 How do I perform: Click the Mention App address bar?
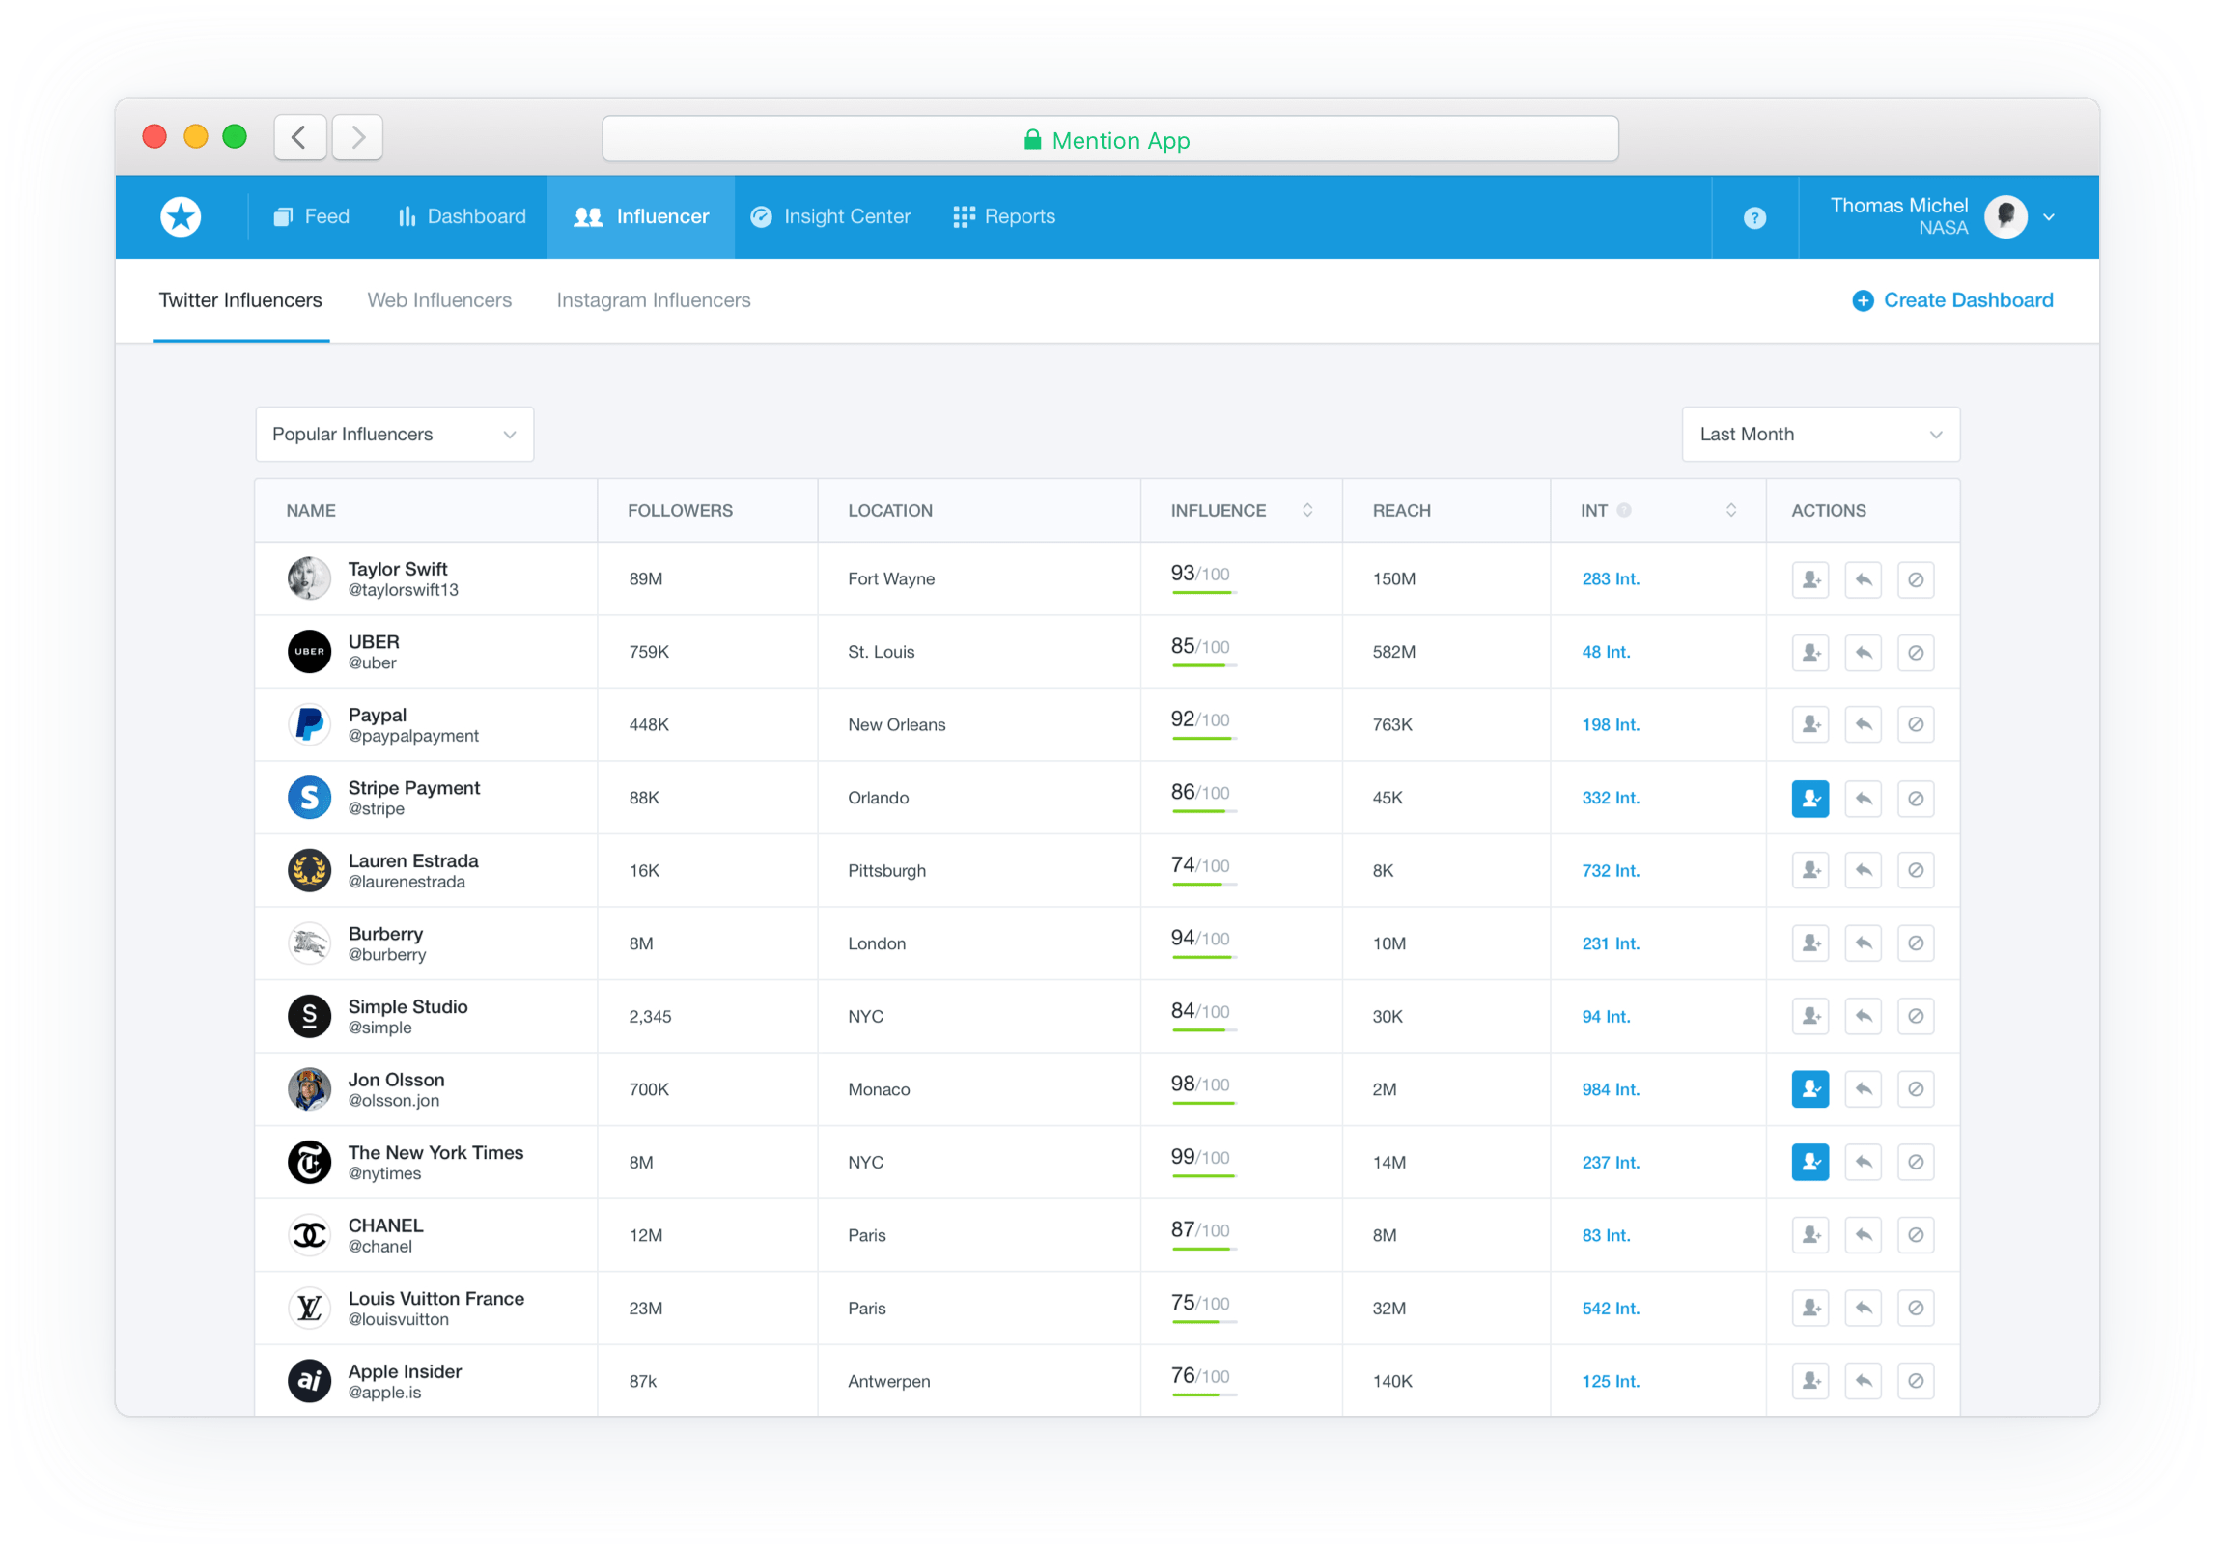[x=1109, y=139]
